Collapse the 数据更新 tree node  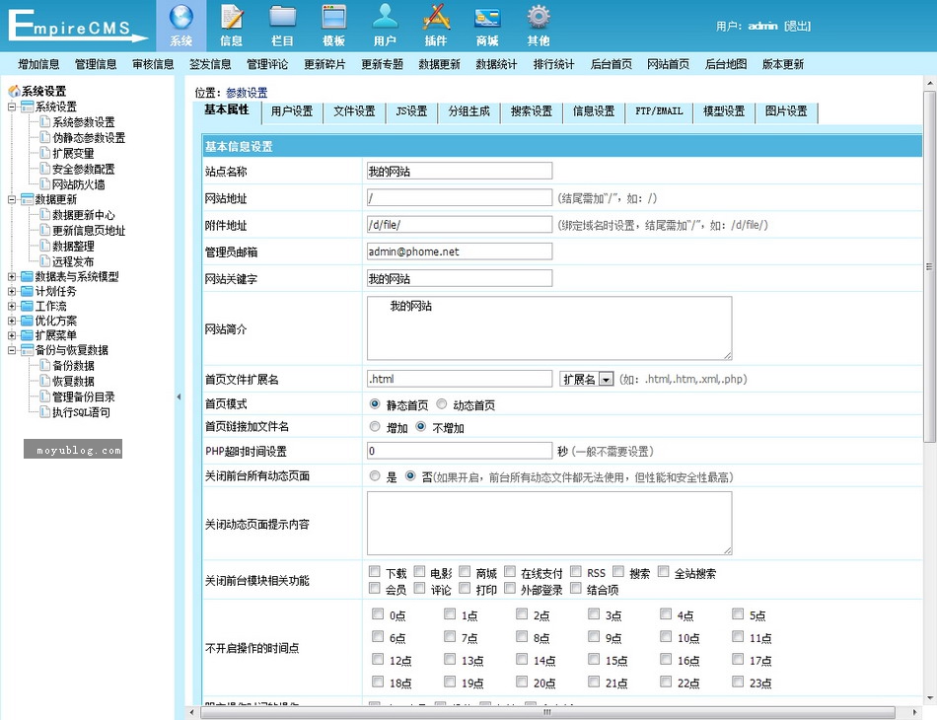(12, 199)
